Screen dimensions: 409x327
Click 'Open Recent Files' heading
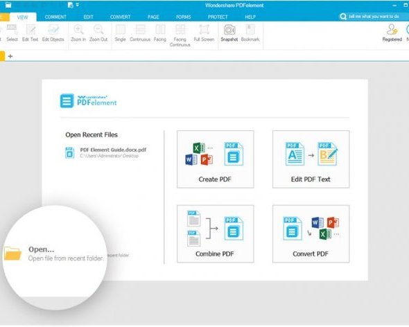coord(92,135)
